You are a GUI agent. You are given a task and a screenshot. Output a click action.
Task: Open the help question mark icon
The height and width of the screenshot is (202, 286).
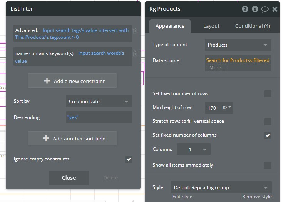(245, 9)
